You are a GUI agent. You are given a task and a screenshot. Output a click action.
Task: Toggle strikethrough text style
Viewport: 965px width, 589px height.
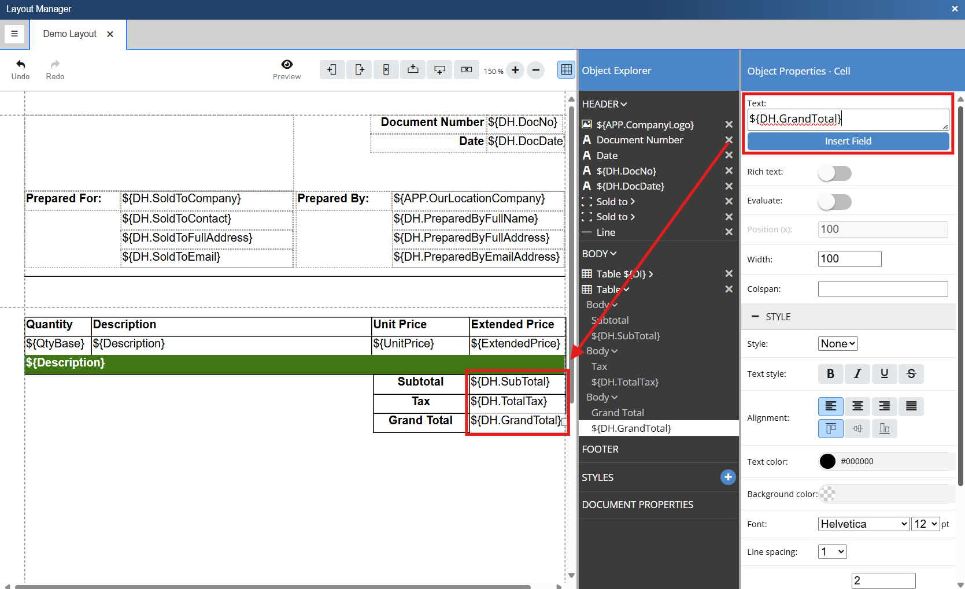[911, 374]
